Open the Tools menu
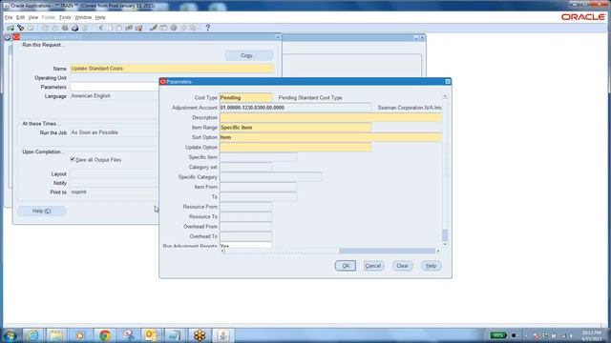The image size is (611, 343). click(65, 17)
